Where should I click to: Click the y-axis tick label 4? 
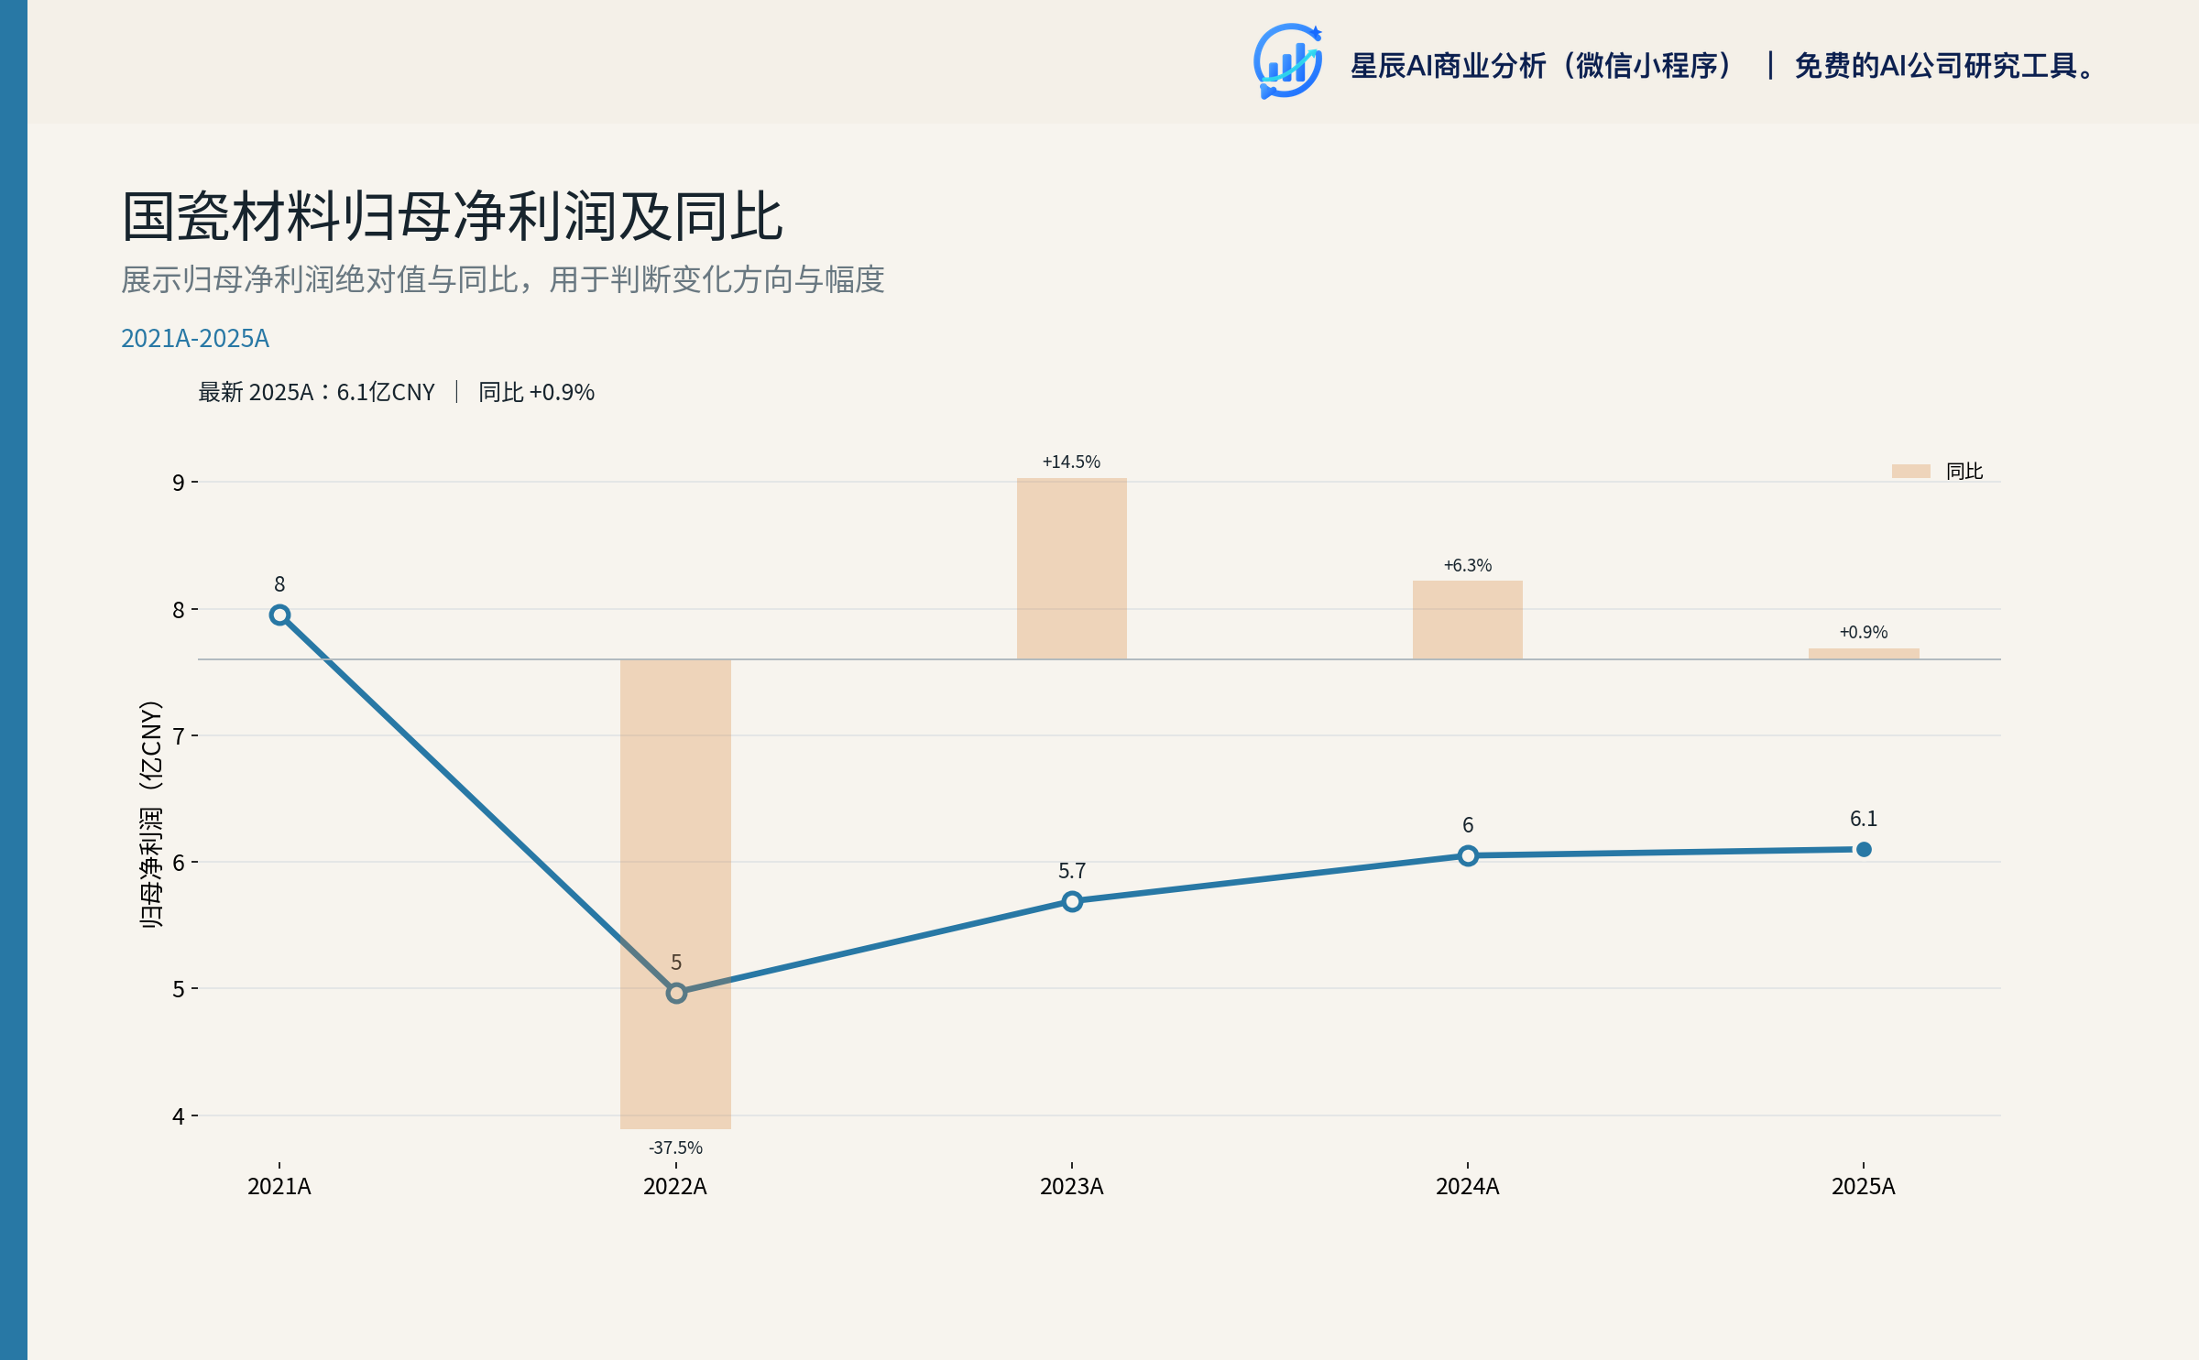[179, 1116]
